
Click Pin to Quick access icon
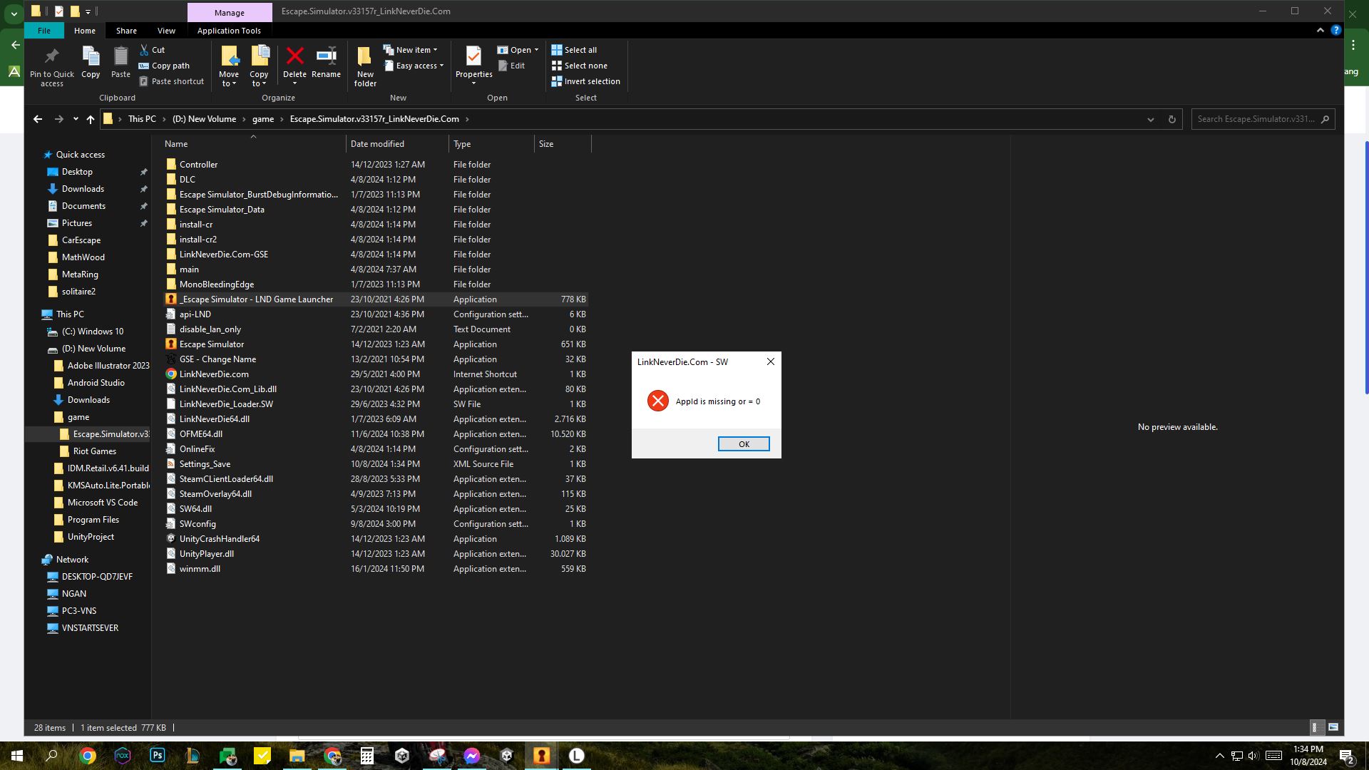click(x=51, y=57)
